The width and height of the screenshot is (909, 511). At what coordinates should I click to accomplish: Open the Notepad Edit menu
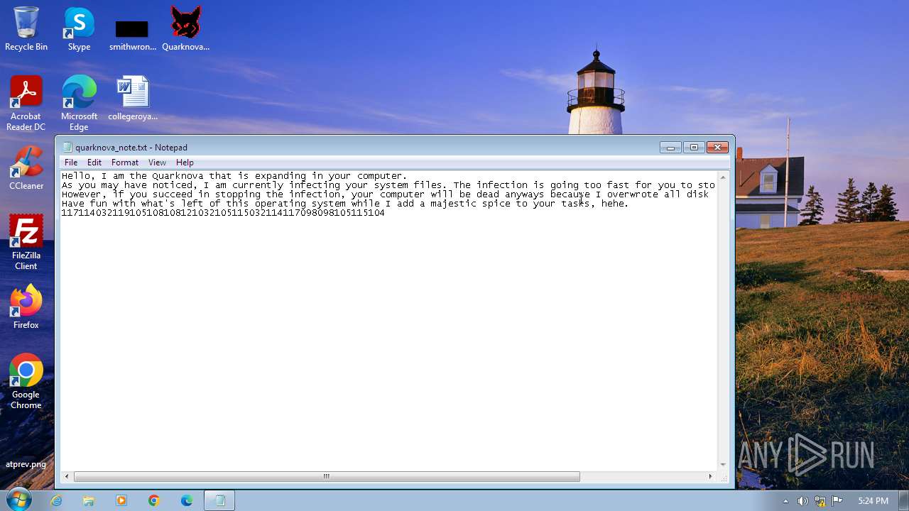tap(94, 163)
